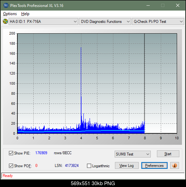186x187 pixels.
Task: Click the POF count value 0
Action: point(37,166)
